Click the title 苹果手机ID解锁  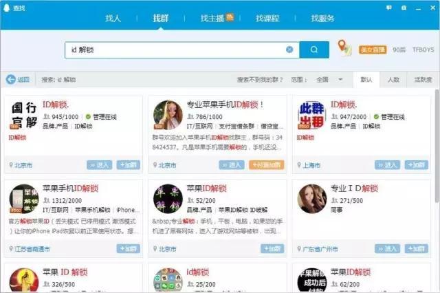coord(70,188)
